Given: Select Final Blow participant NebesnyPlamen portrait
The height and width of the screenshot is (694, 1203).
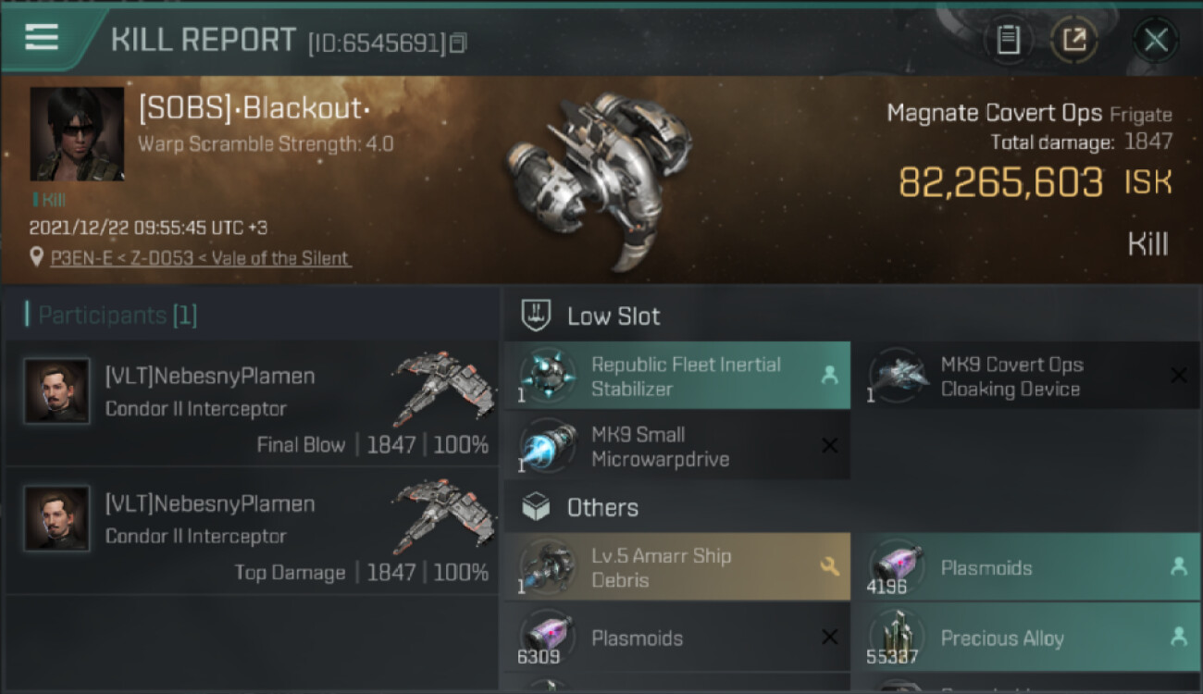Looking at the screenshot, I should (57, 391).
